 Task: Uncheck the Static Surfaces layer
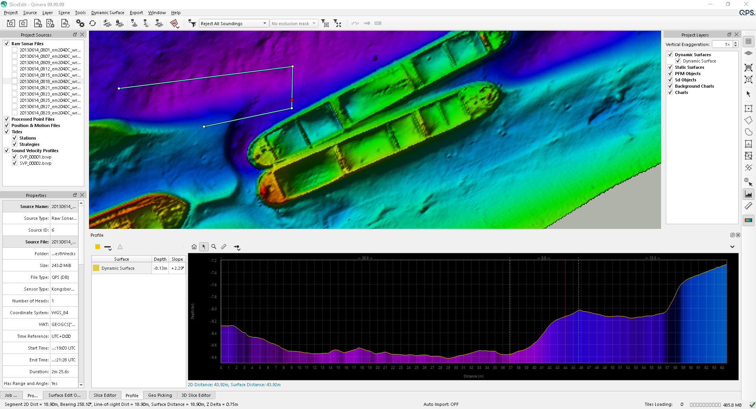click(x=670, y=67)
